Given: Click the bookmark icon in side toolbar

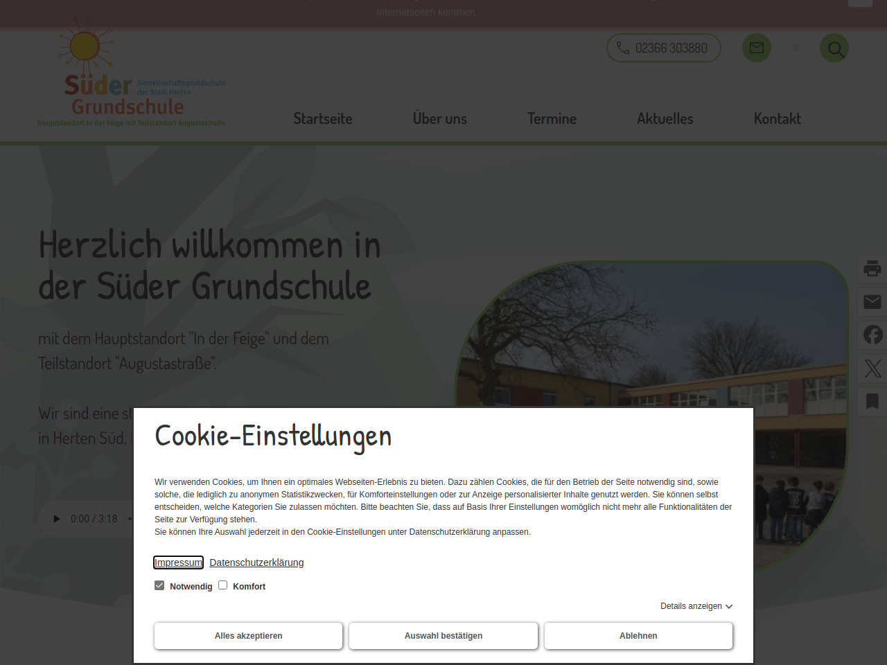Looking at the screenshot, I should [872, 401].
